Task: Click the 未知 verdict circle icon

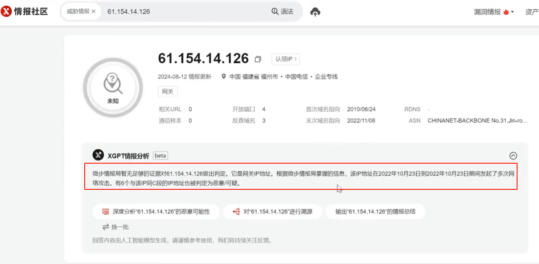Action: tap(113, 88)
